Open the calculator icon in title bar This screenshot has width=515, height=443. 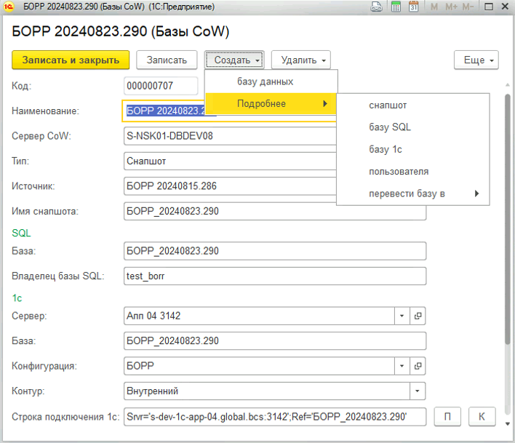click(x=396, y=7)
